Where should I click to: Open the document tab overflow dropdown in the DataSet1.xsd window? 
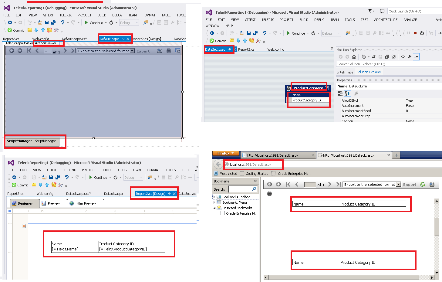click(332, 49)
